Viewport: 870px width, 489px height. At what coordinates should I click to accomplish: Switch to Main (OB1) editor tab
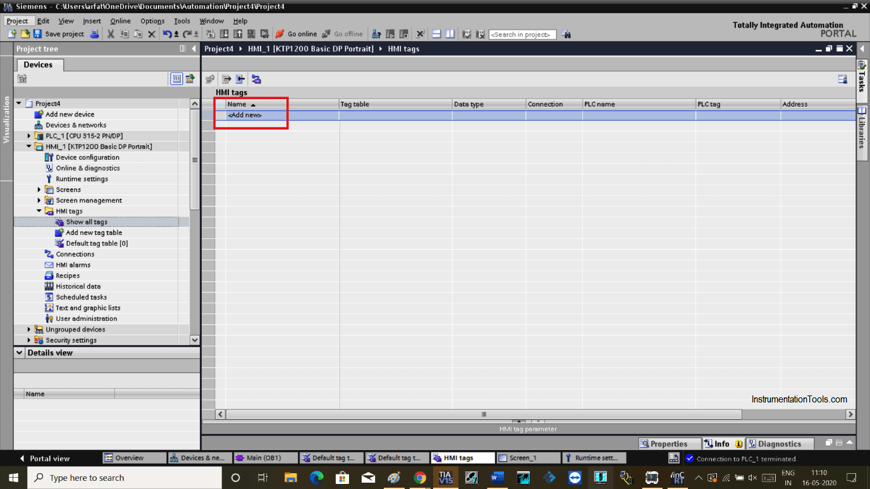point(266,458)
